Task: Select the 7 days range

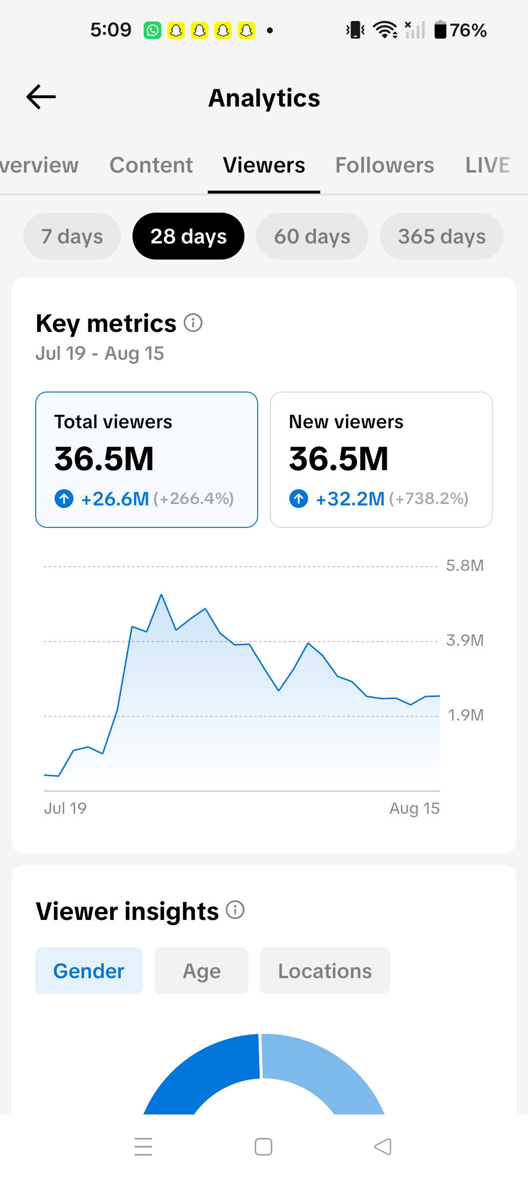Action: tap(72, 236)
